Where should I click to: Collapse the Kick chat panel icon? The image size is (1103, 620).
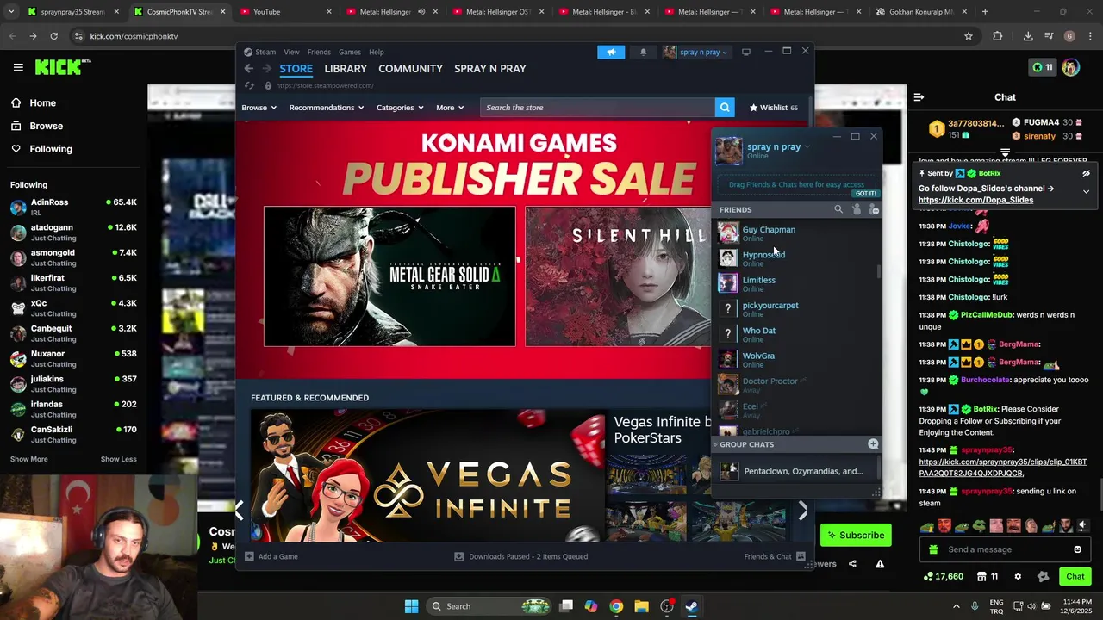919,97
